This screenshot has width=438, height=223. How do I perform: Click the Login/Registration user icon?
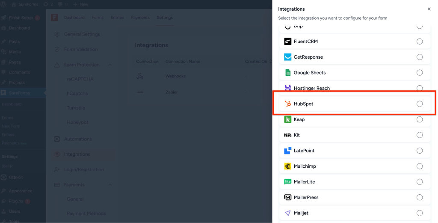pos(57,169)
